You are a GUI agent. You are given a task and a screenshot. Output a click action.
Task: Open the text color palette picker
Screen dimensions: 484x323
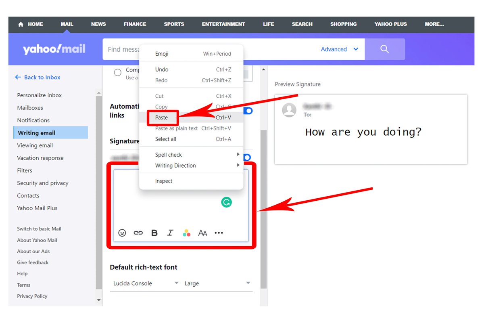click(186, 233)
